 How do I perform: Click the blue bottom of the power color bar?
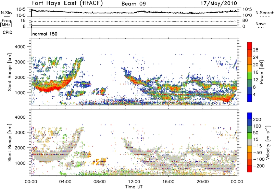click(250, 98)
